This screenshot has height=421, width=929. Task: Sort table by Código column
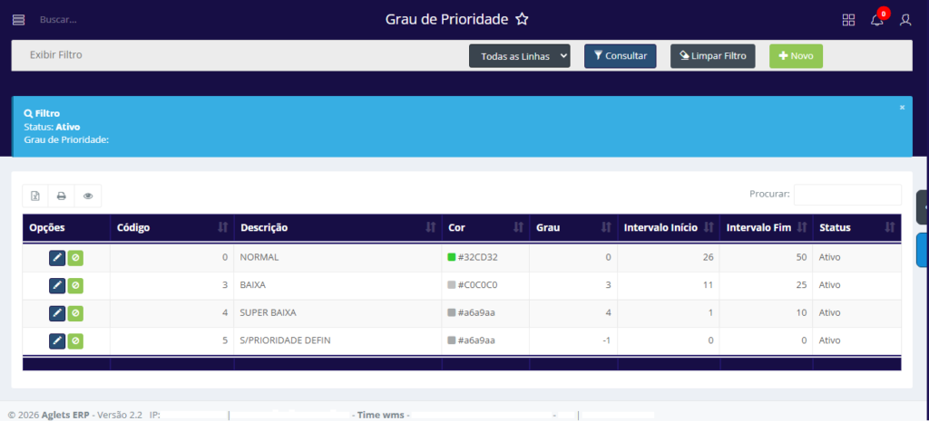pos(171,227)
